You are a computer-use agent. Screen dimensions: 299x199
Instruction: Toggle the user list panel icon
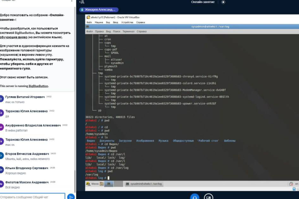pos(82,2)
